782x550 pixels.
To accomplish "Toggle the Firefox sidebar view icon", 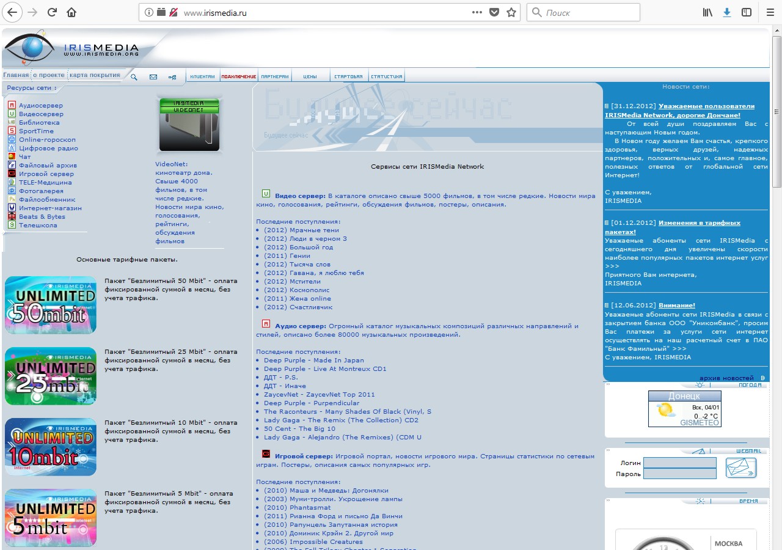I will [746, 12].
